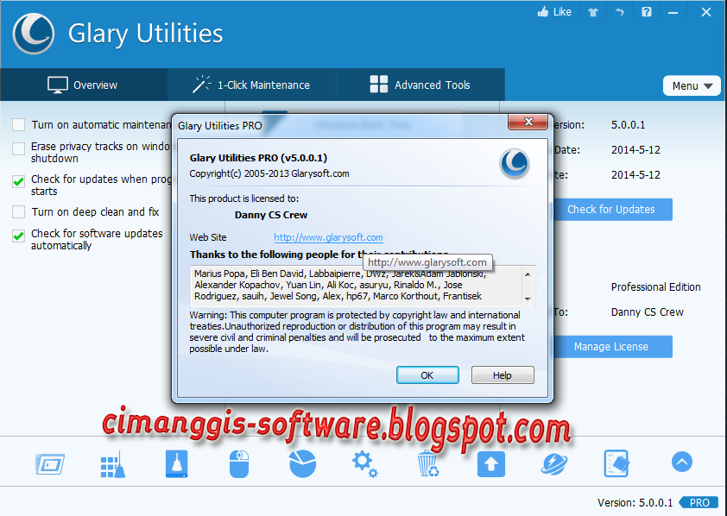This screenshot has width=727, height=516.
Task: Click the PRO badge in status bar
Action: 699,502
